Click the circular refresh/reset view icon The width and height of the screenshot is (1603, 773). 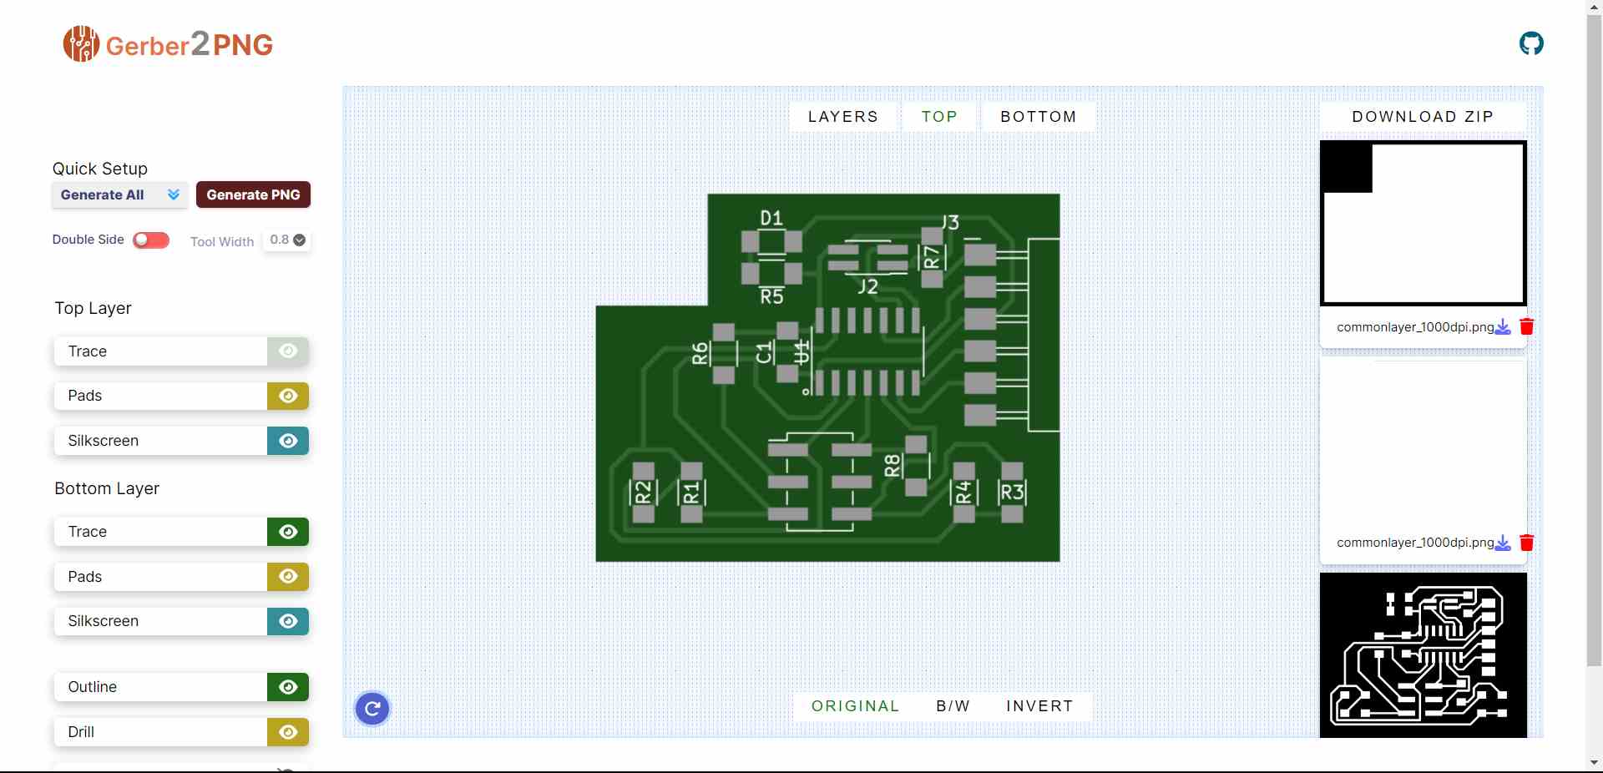pos(372,710)
